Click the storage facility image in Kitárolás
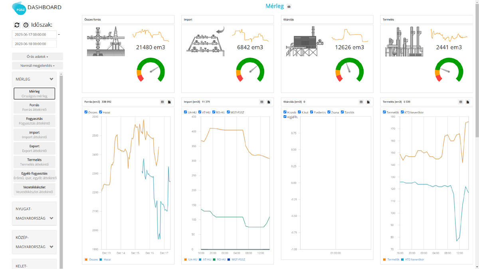This screenshot has width=479, height=269. pyautogui.click(x=305, y=41)
